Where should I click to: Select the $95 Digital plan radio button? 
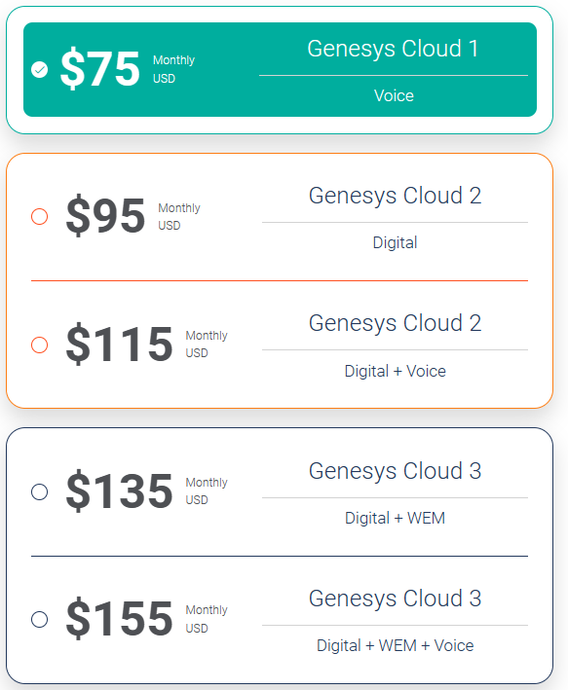click(x=40, y=216)
